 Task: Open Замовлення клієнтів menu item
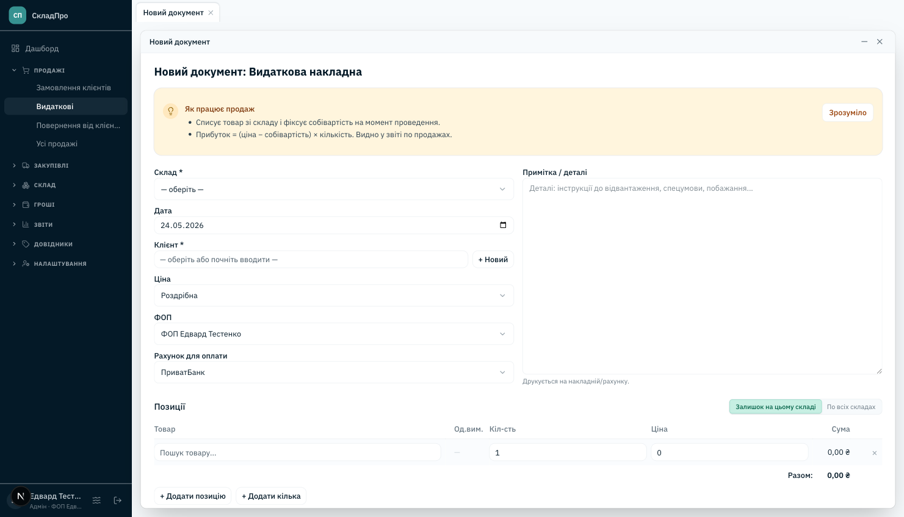tap(74, 88)
